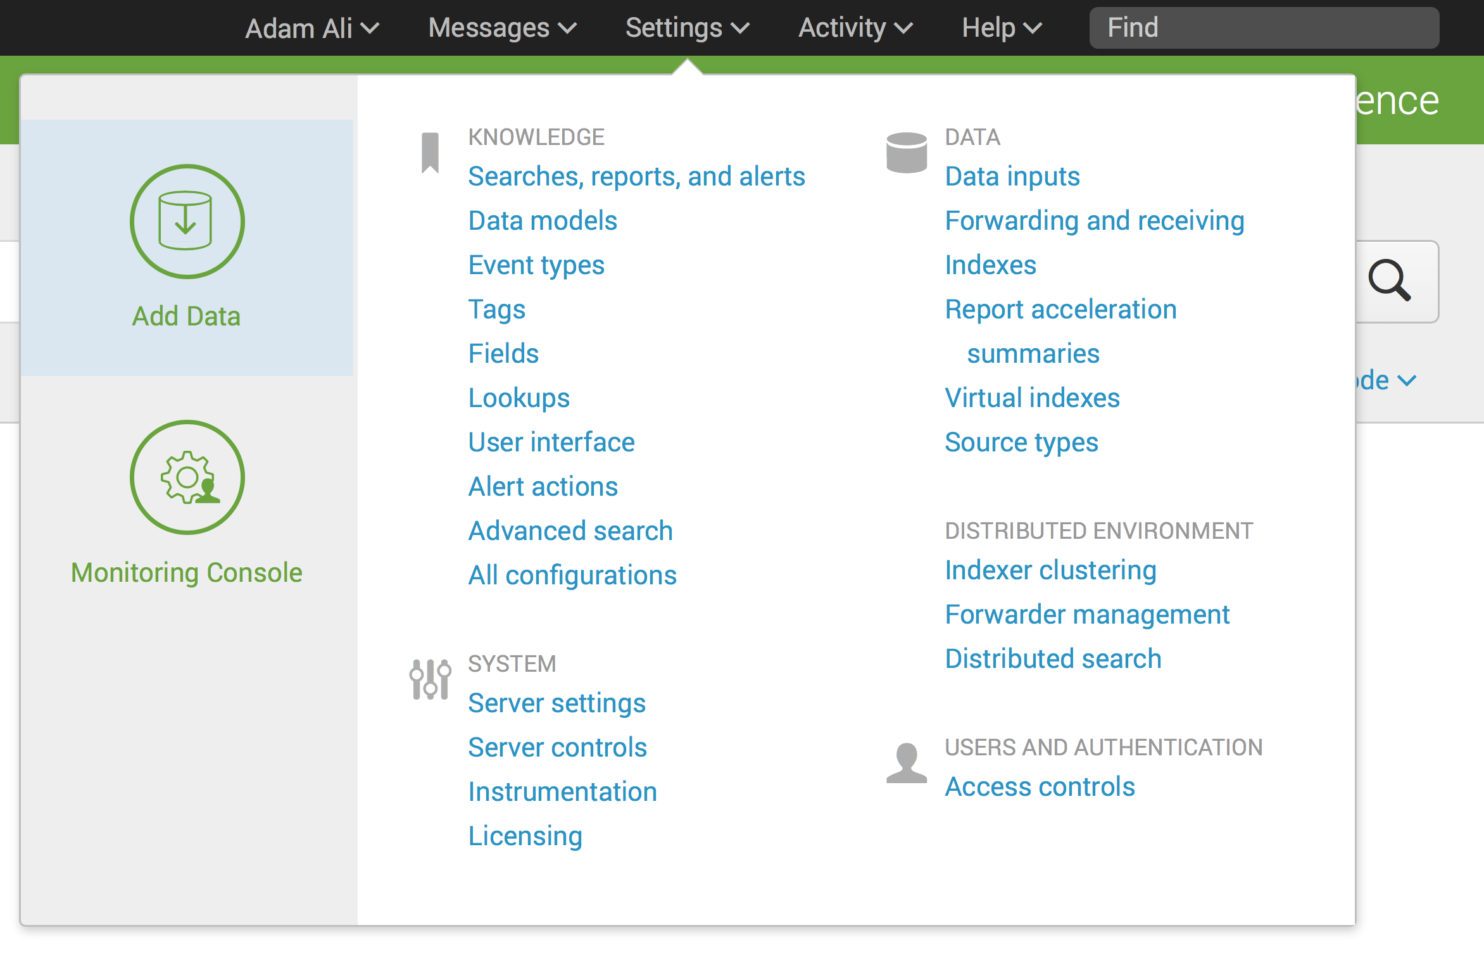View All configurations
Viewport: 1484px width, 956px height.
[572, 575]
